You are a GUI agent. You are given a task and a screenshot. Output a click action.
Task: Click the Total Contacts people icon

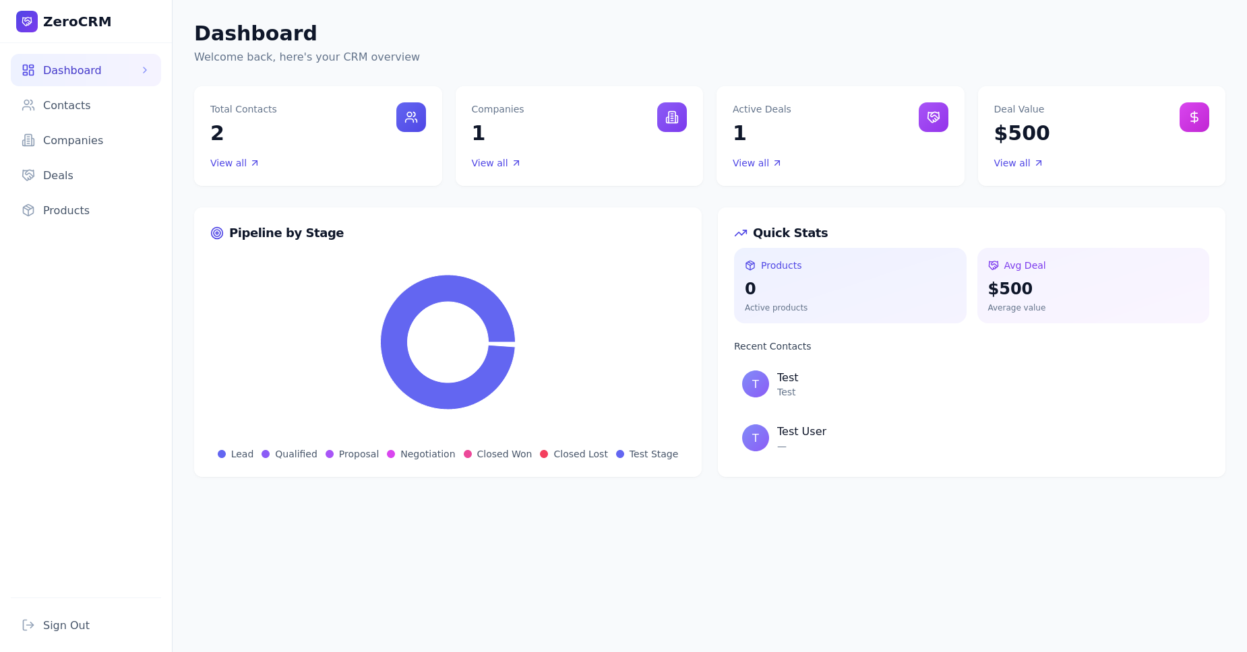click(410, 117)
